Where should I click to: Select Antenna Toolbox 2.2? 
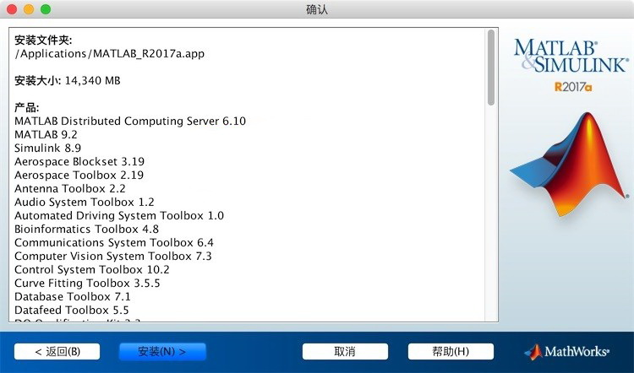coord(70,188)
